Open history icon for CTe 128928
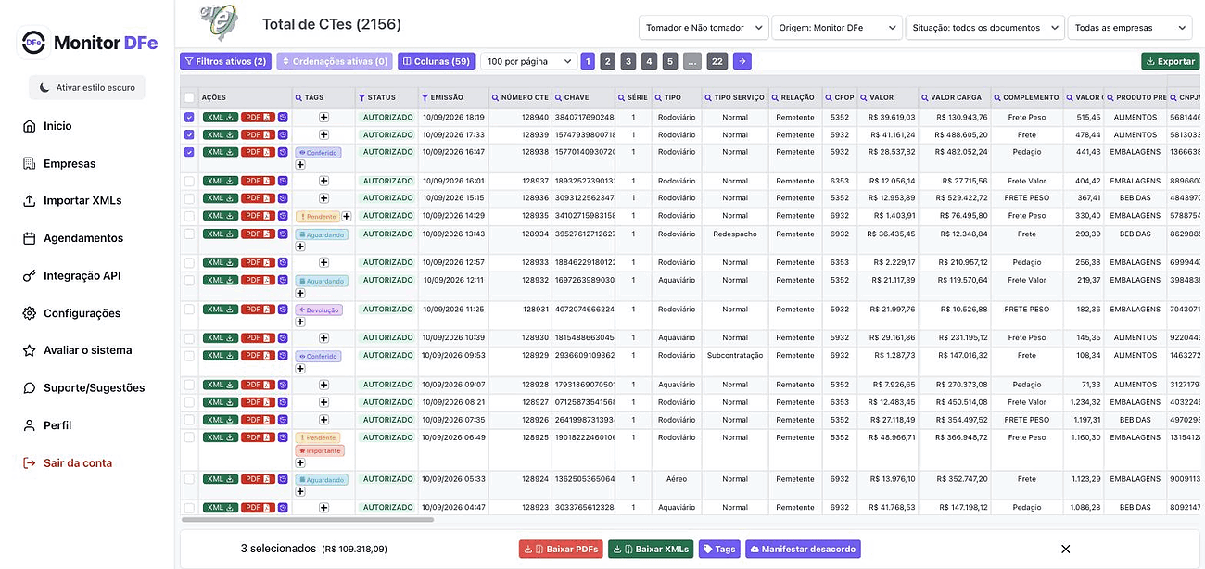The height and width of the screenshot is (569, 1205). pyautogui.click(x=283, y=385)
